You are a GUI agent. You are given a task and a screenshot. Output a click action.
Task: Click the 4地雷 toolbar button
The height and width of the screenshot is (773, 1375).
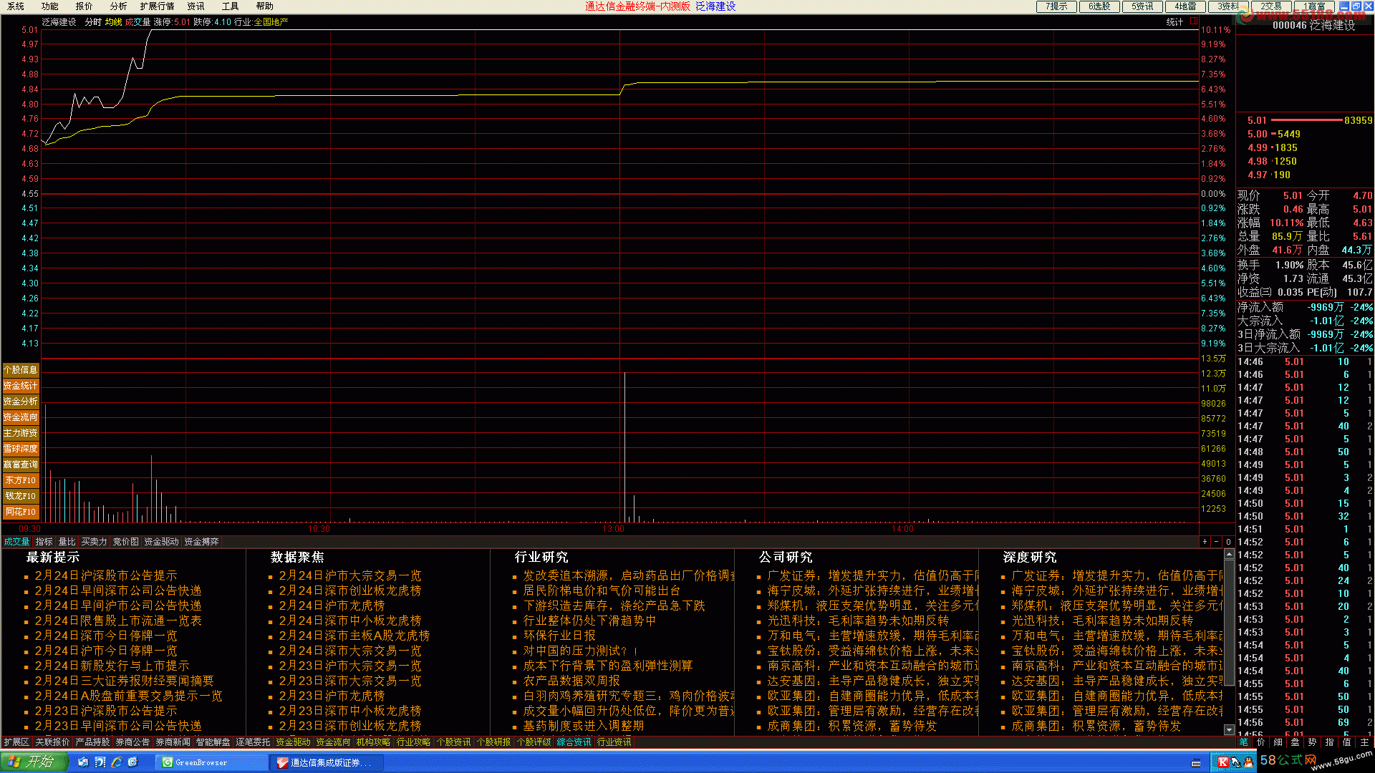(1185, 6)
